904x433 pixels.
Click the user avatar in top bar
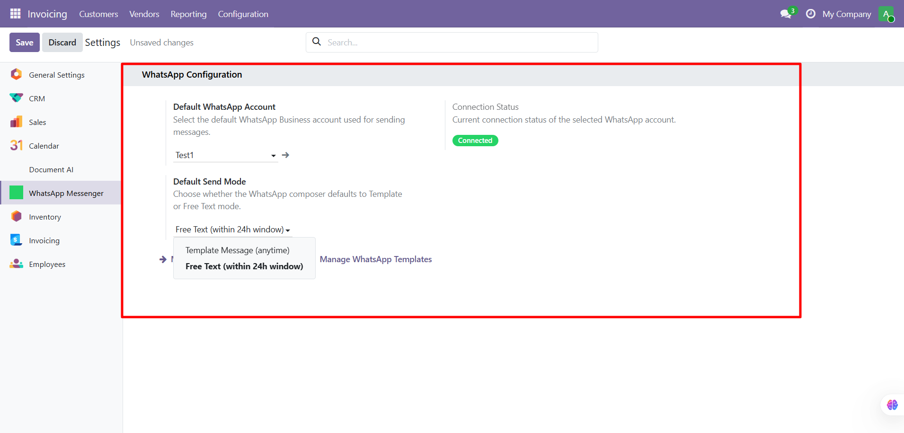click(x=886, y=14)
